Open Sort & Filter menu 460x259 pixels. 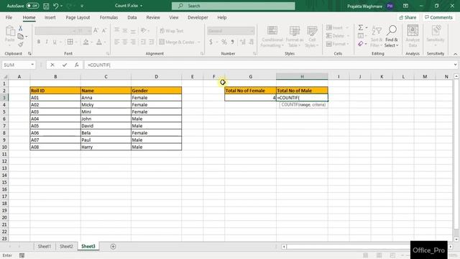(x=377, y=37)
